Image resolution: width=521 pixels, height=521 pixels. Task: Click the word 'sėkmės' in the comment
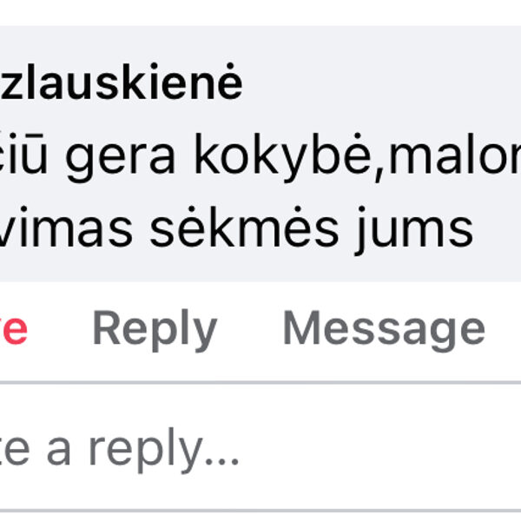coord(244,228)
